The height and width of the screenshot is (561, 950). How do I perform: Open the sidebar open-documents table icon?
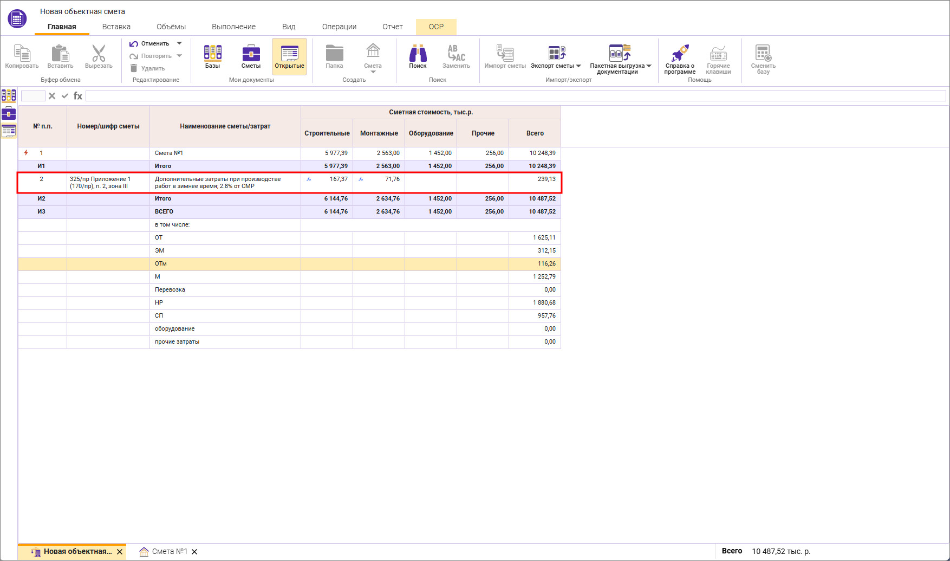[9, 131]
